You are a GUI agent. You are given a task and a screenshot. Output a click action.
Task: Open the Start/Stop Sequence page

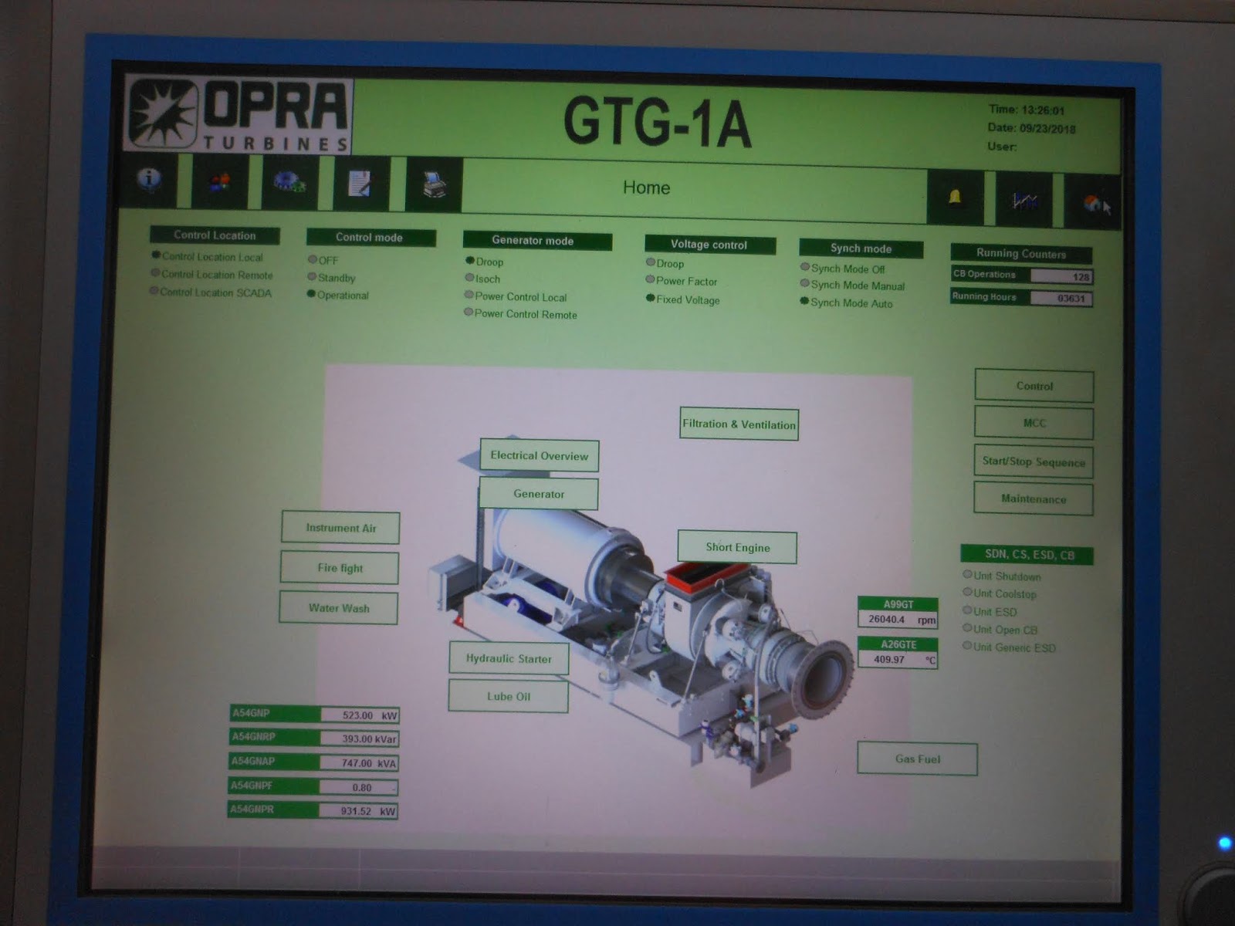coord(1034,461)
